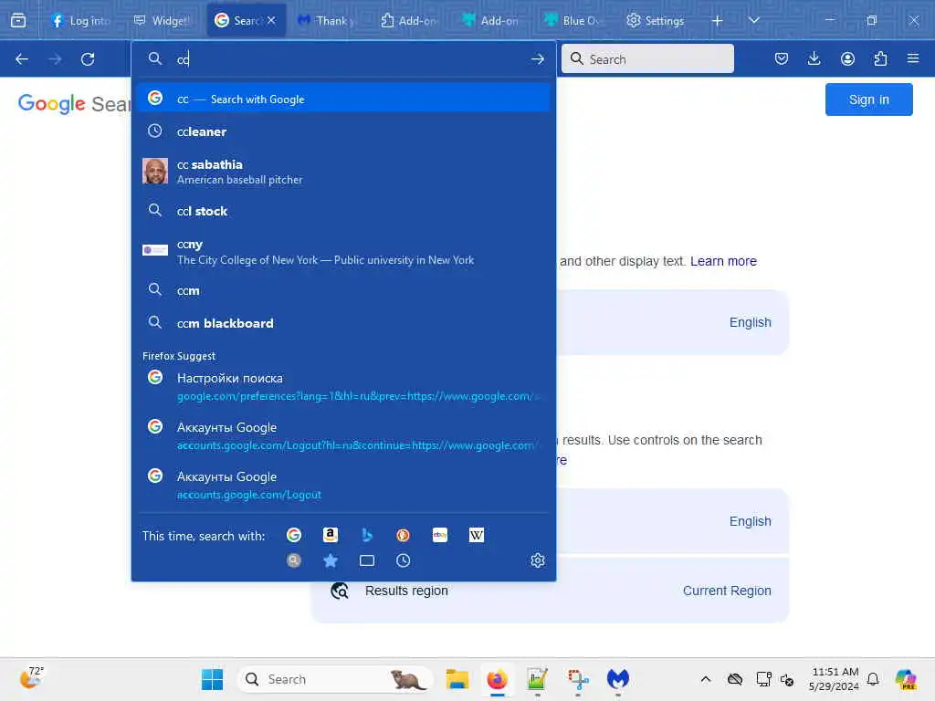Open File Explorer from taskbar

tap(457, 679)
